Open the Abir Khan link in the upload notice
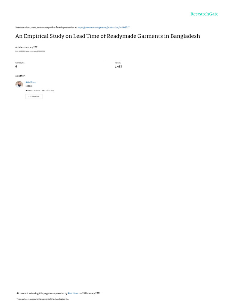 (x=73, y=293)
